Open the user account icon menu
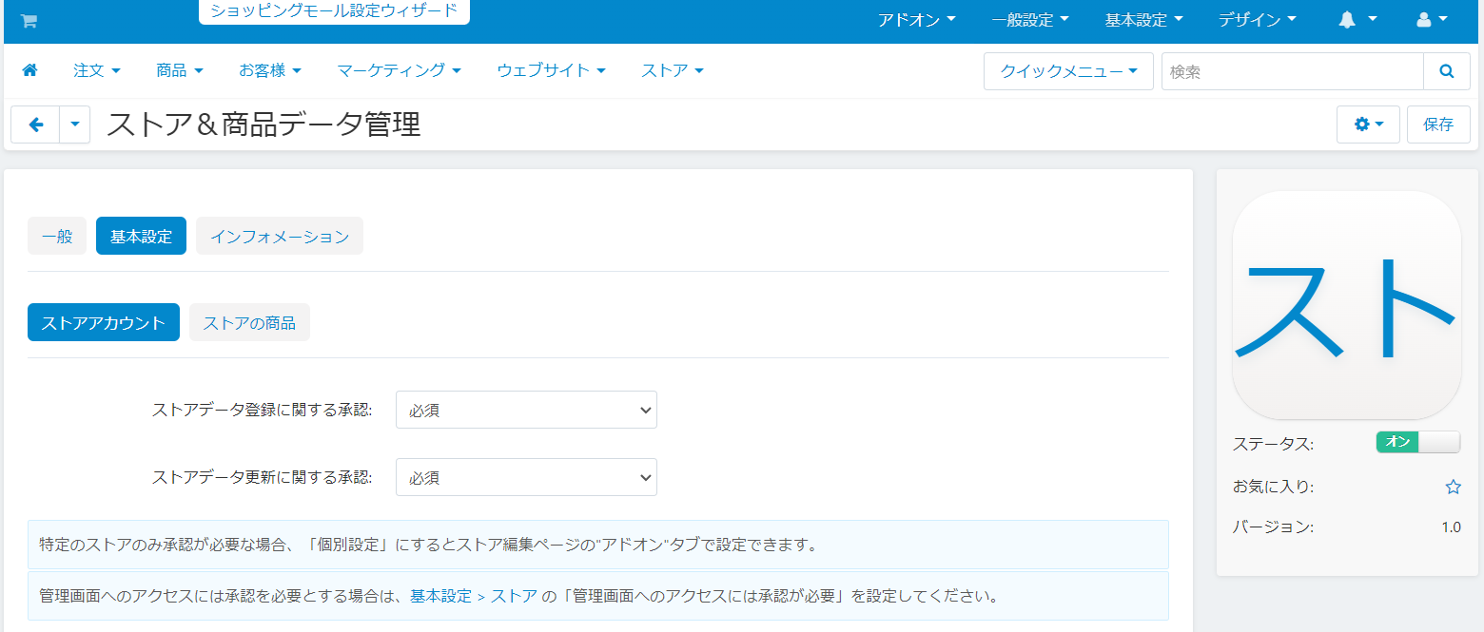The width and height of the screenshot is (1484, 632). [x=1432, y=20]
